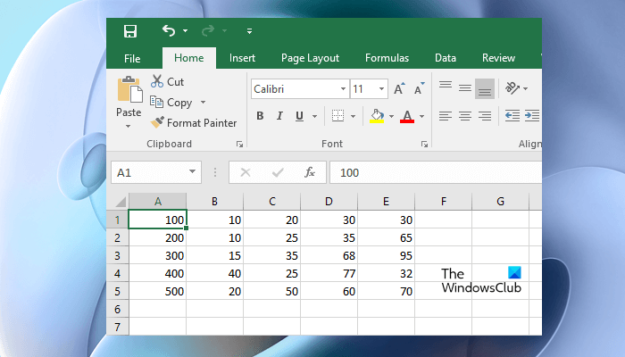Click the Undo arrow icon
Image resolution: width=625 pixels, height=357 pixels.
point(169,31)
